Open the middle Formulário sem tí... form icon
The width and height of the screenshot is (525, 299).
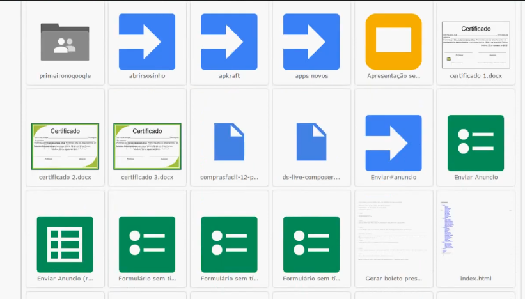[x=230, y=245]
